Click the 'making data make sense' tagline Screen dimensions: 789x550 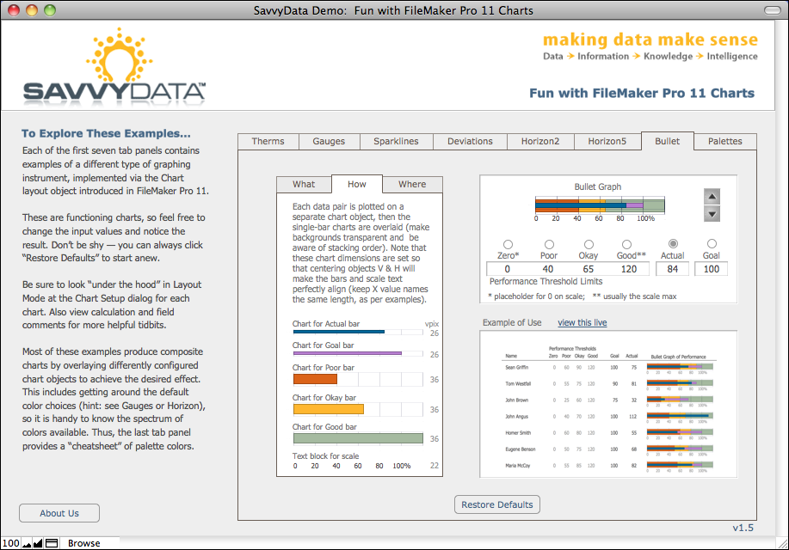[650, 40]
